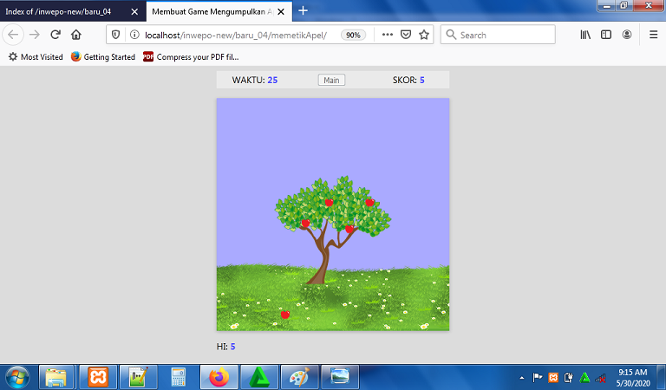Pick the lower-left apple on the tree

click(305, 224)
